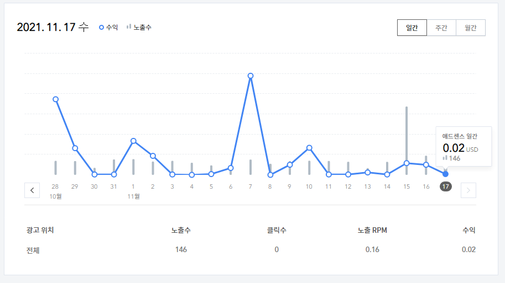Click revenue data point for November 10
The image size is (505, 283).
click(309, 148)
